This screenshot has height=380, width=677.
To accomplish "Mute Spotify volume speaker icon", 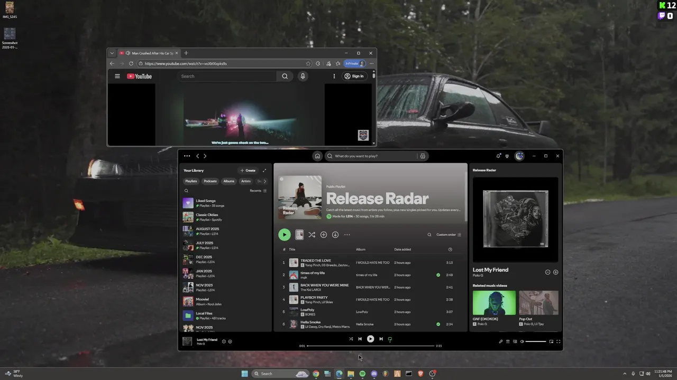I will coord(522,341).
